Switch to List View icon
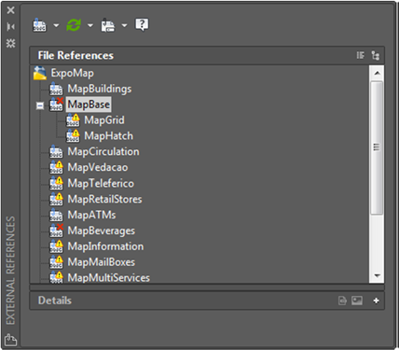This screenshot has width=399, height=350. (360, 55)
